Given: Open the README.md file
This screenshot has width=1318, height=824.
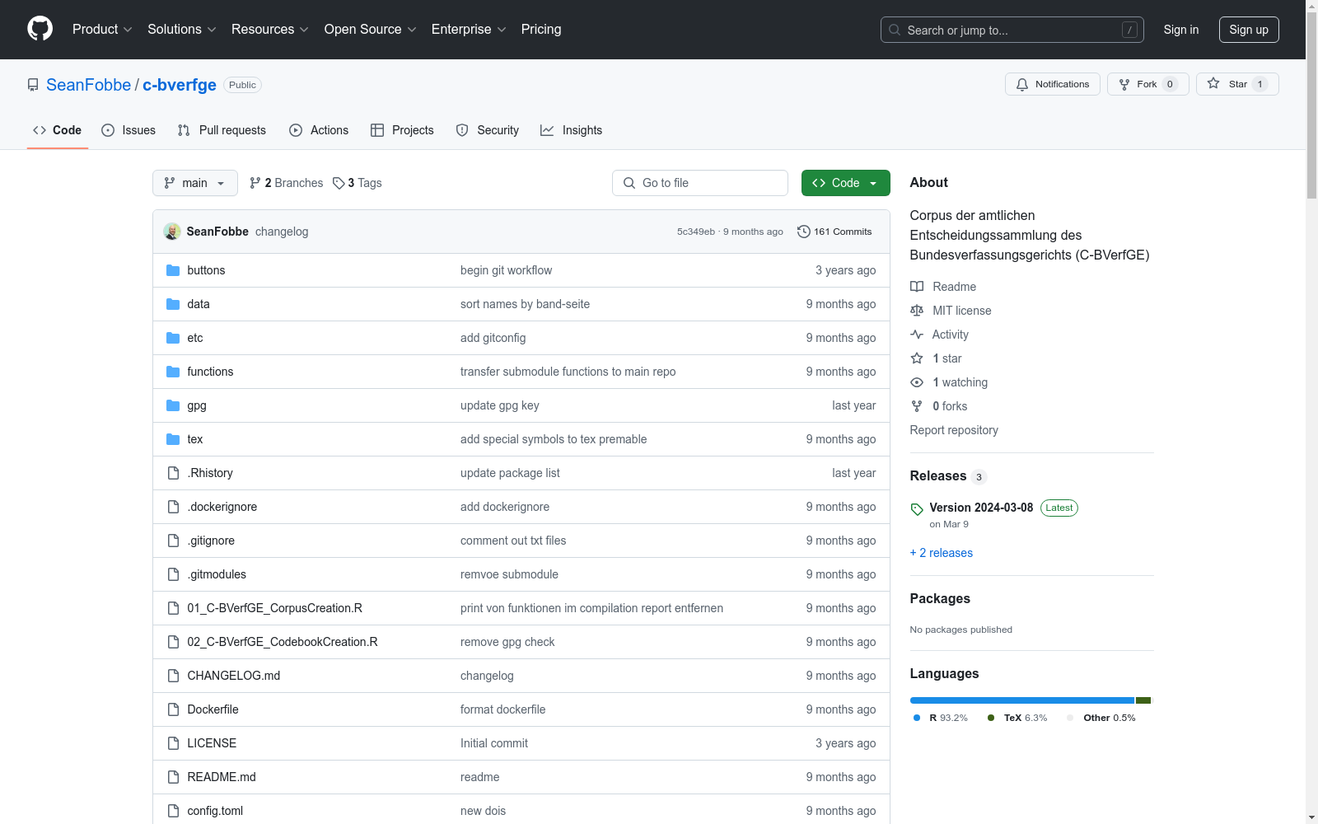Looking at the screenshot, I should (x=222, y=777).
